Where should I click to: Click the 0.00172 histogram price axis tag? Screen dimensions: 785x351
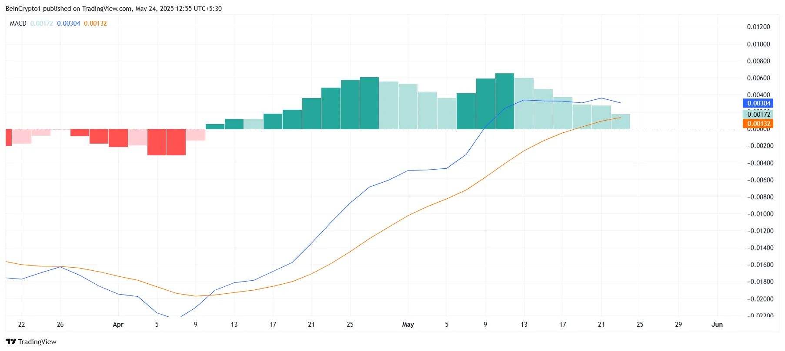click(x=758, y=114)
